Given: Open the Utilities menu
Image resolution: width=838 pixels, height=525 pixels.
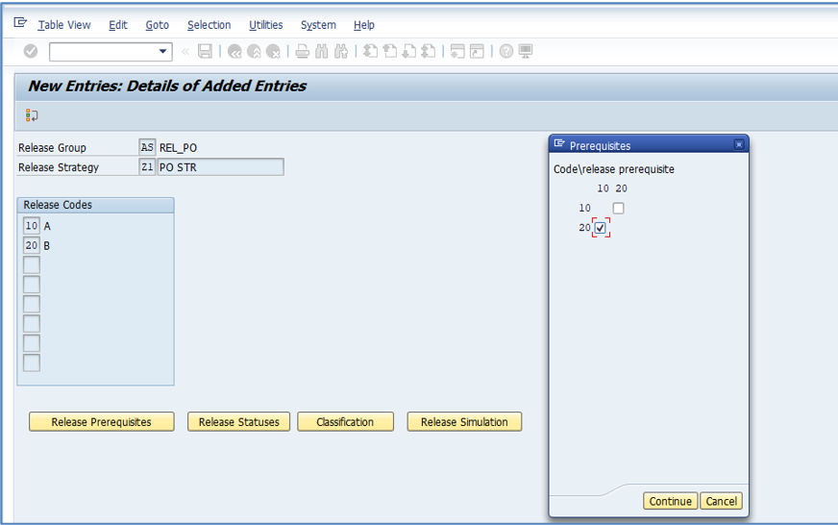Looking at the screenshot, I should coord(265,25).
